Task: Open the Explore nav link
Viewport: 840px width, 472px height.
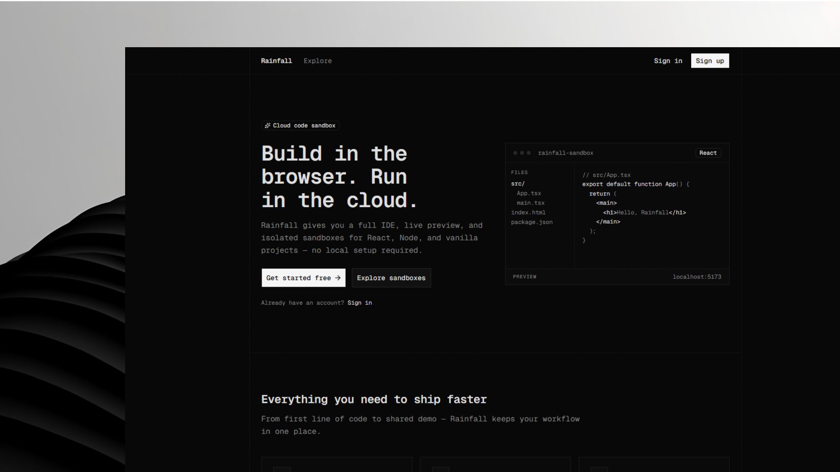Action: [318, 61]
